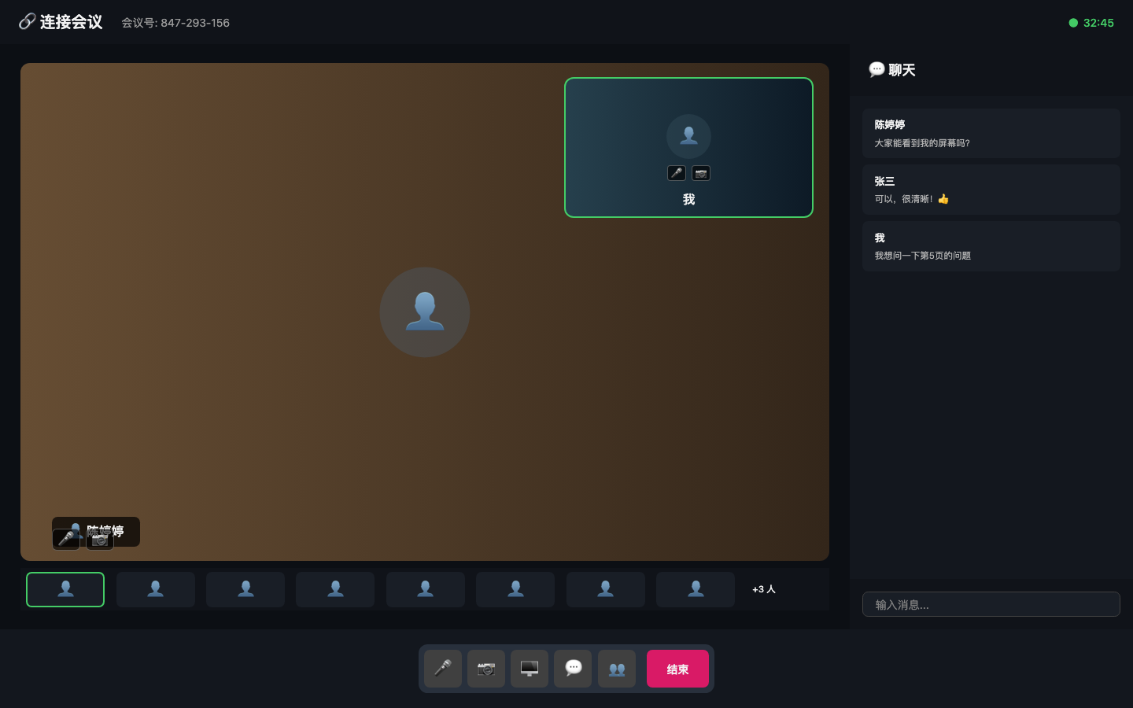Screen dimensions: 1133x708
Task: Toggle chat panel from toolbar speech bubble
Action: point(573,669)
